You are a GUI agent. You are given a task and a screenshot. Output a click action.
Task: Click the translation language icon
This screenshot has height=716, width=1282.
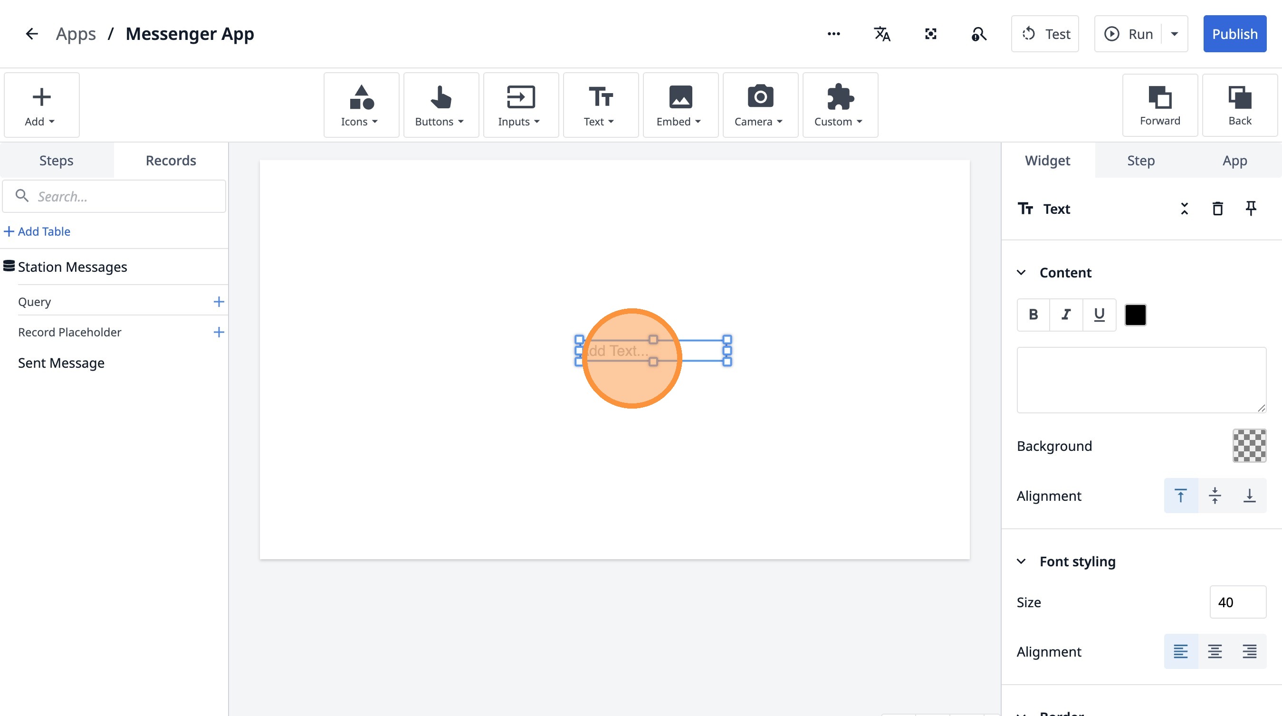(x=882, y=34)
